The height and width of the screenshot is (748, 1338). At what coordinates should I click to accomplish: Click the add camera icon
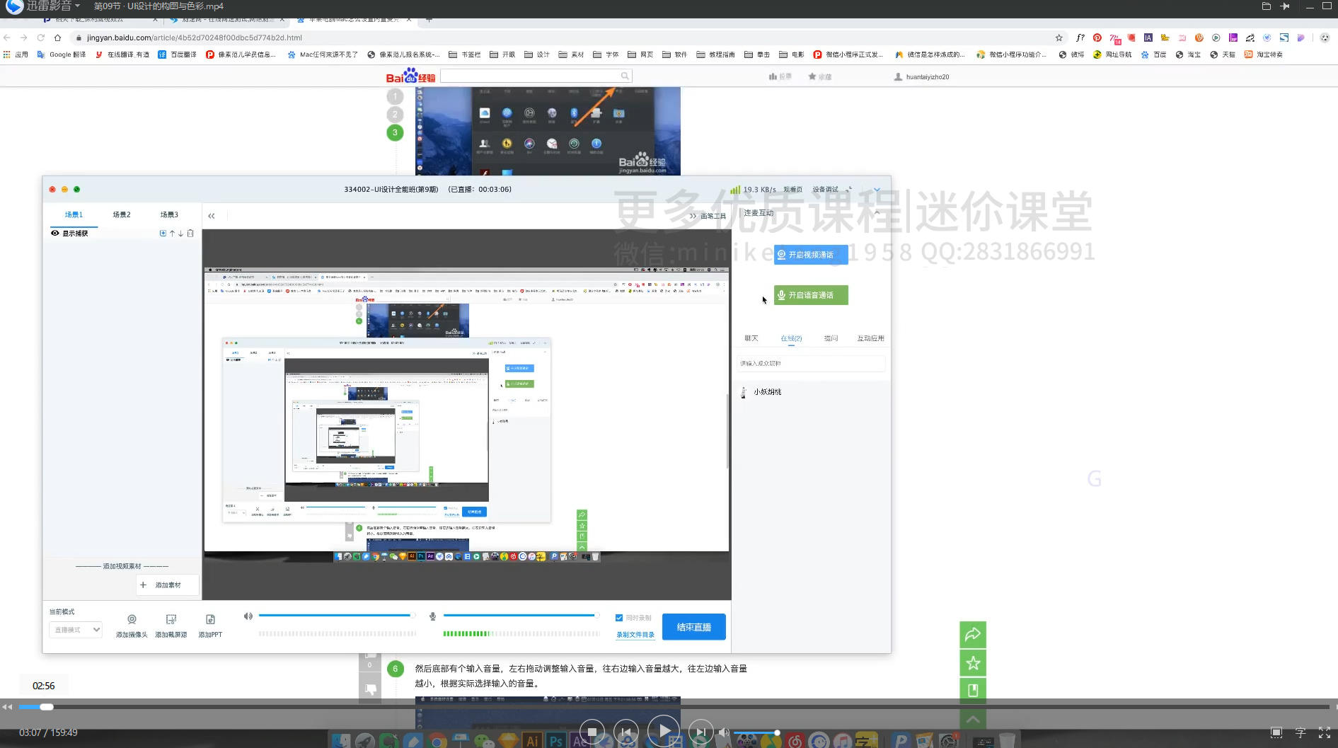(132, 620)
